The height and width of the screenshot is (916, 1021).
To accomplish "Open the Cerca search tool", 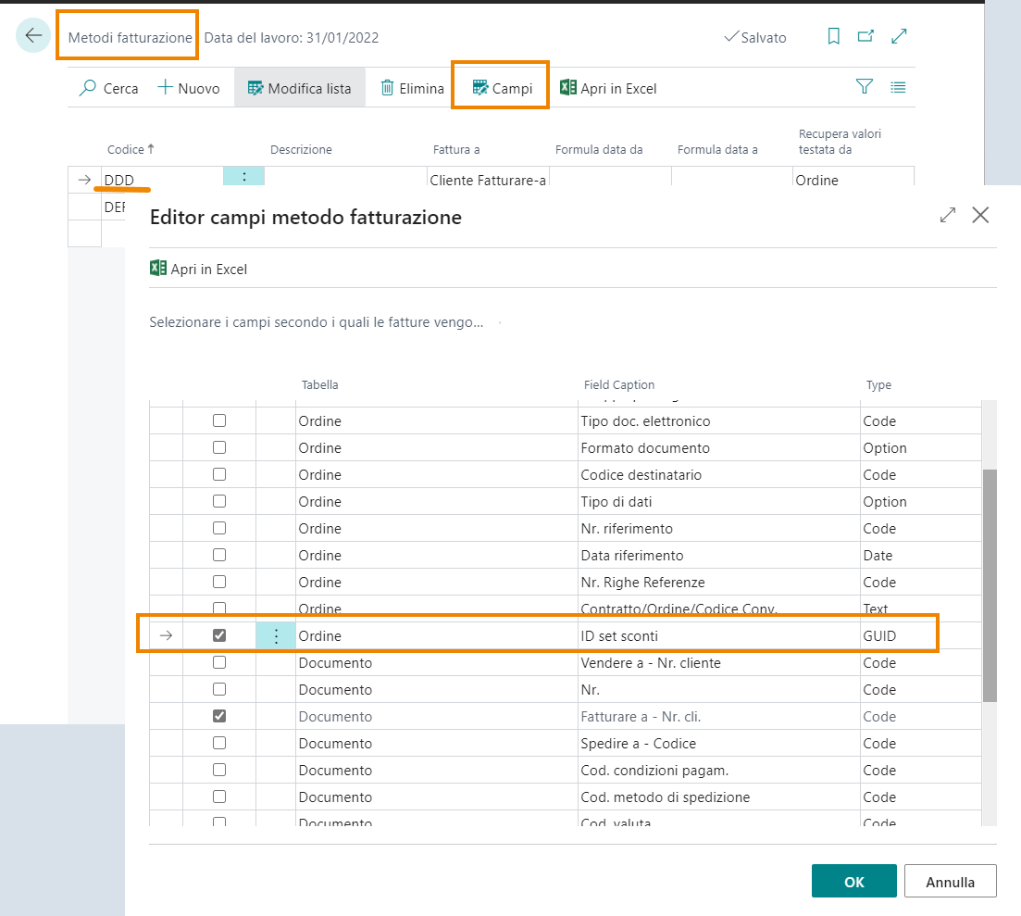I will click(x=108, y=88).
